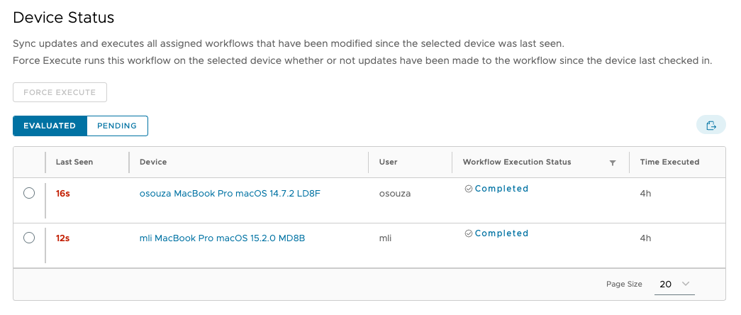Sort by the User column header
This screenshot has height=315, width=741.
pos(388,162)
